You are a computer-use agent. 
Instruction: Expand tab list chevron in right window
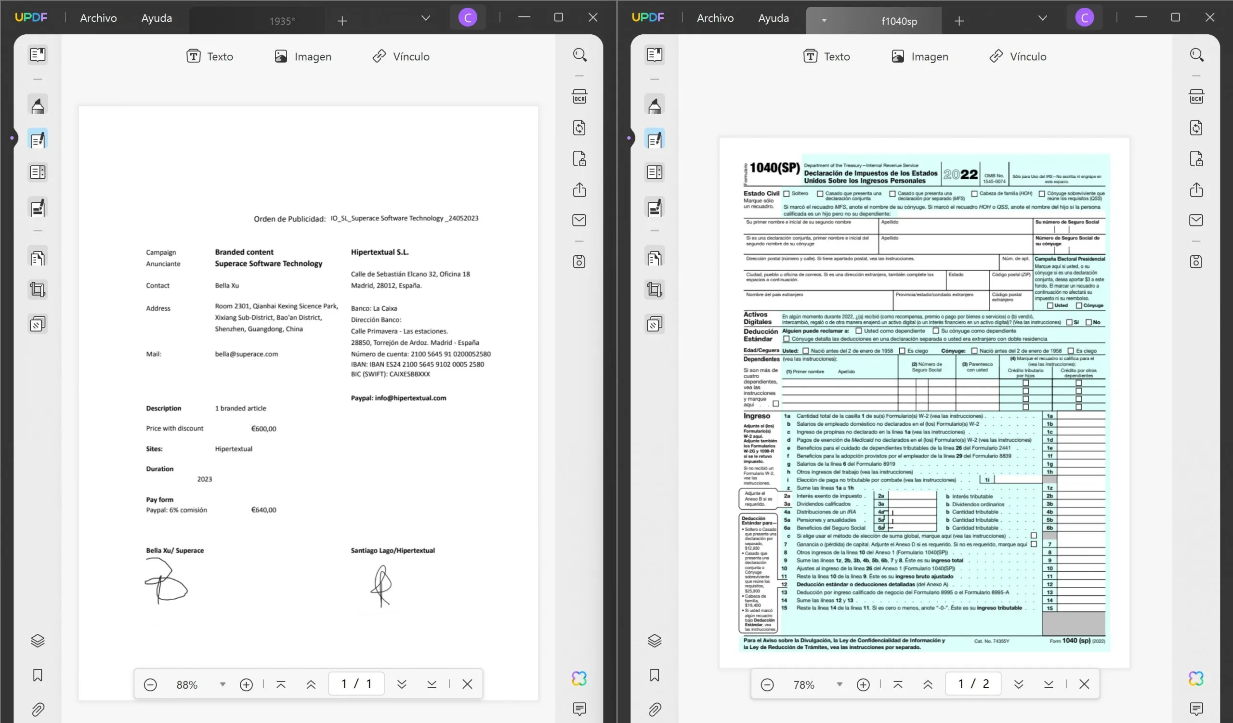(x=1043, y=18)
